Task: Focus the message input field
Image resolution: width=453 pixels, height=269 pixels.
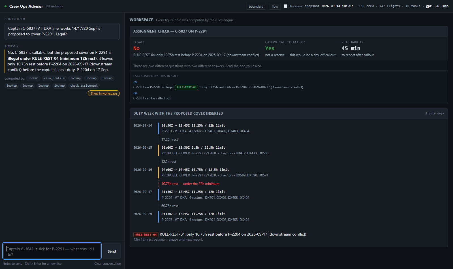Action: 52,251
